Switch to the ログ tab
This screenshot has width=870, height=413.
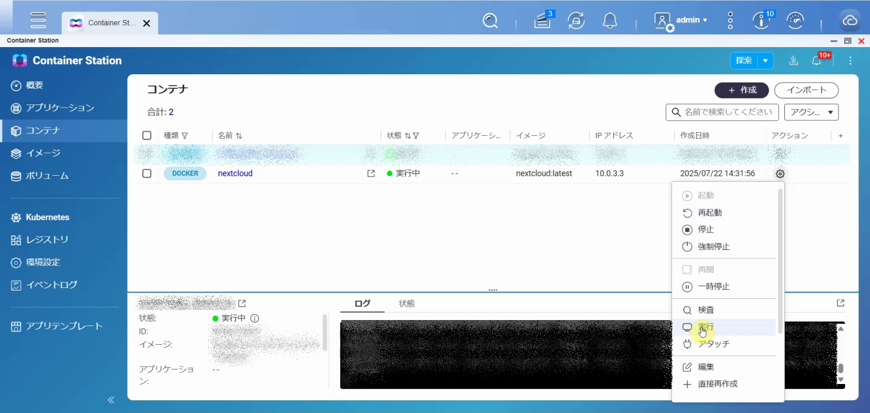point(362,304)
